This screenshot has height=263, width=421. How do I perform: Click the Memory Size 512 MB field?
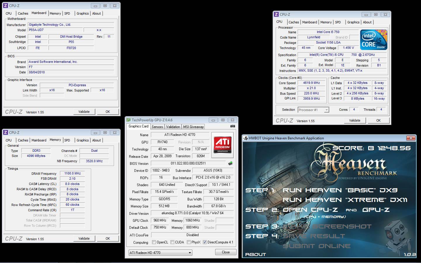coord(164,206)
